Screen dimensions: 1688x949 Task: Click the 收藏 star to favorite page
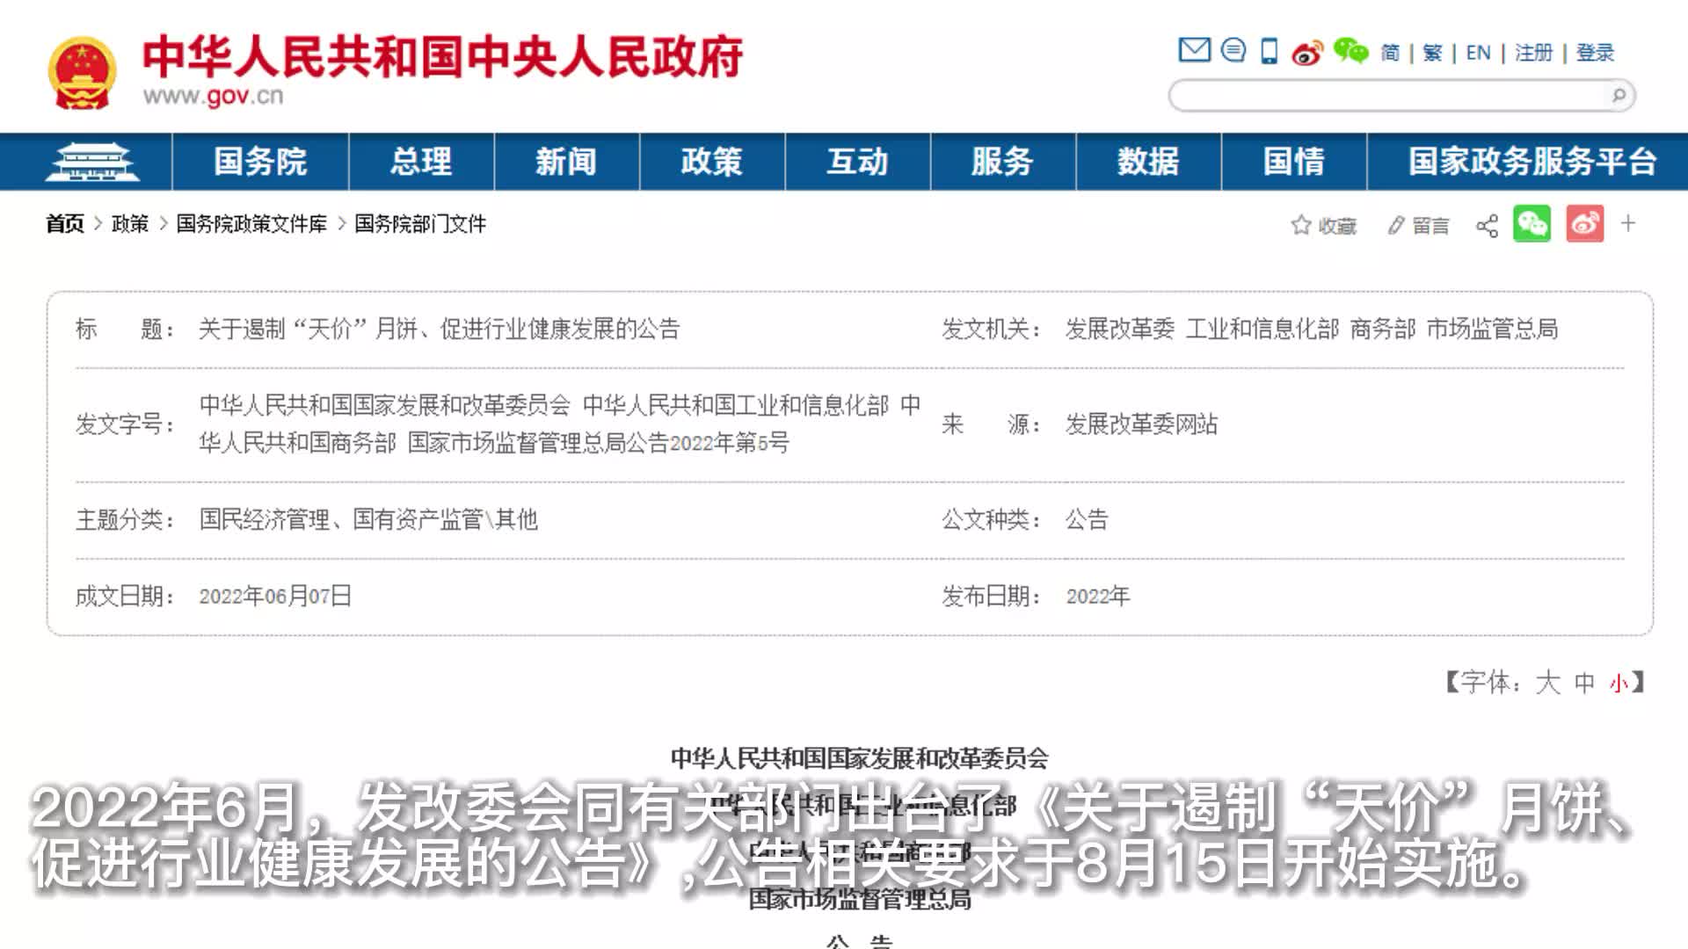(x=1301, y=226)
